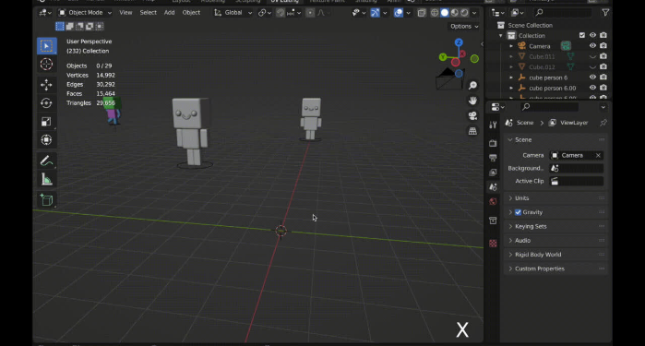645x346 pixels.
Task: Expand the Camera row in the outliner
Action: [x=511, y=46]
